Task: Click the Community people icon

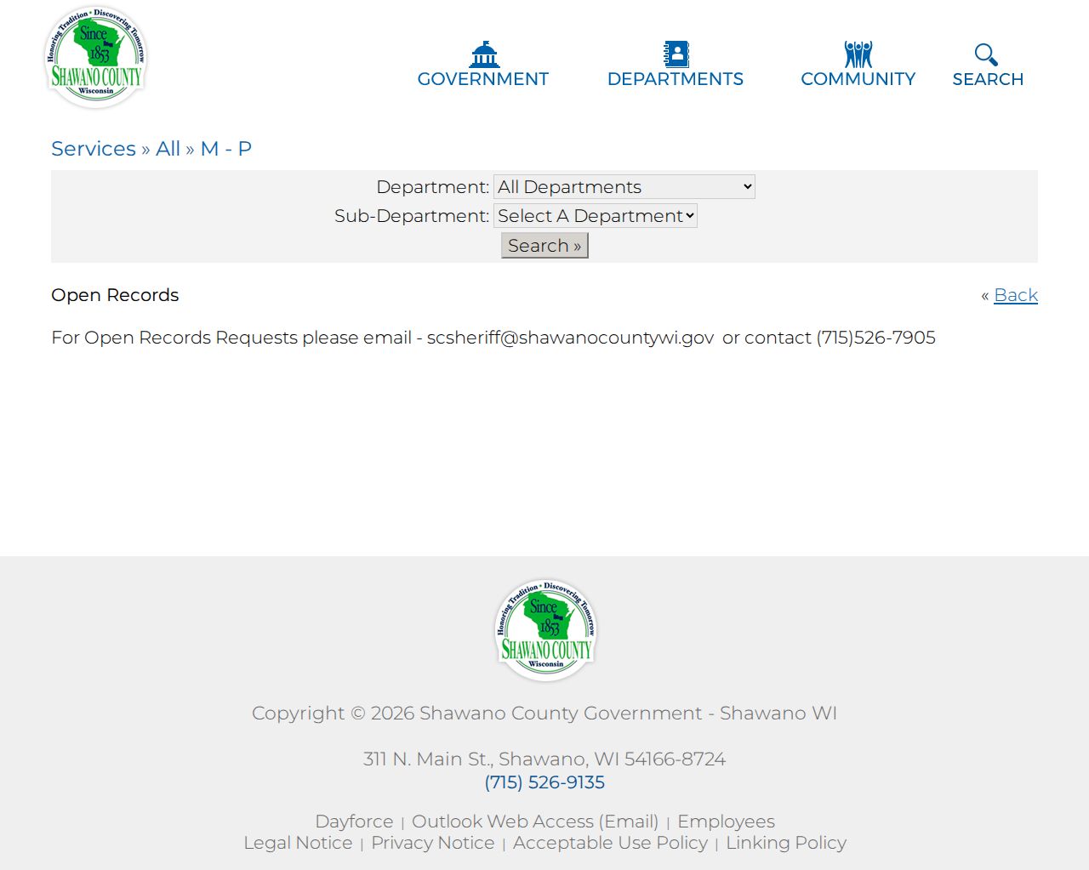Action: click(858, 54)
